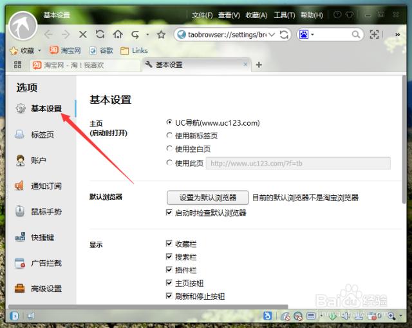Toggle 启动时检查默认浏览器 checkbox
412x328 pixels.
click(169, 213)
